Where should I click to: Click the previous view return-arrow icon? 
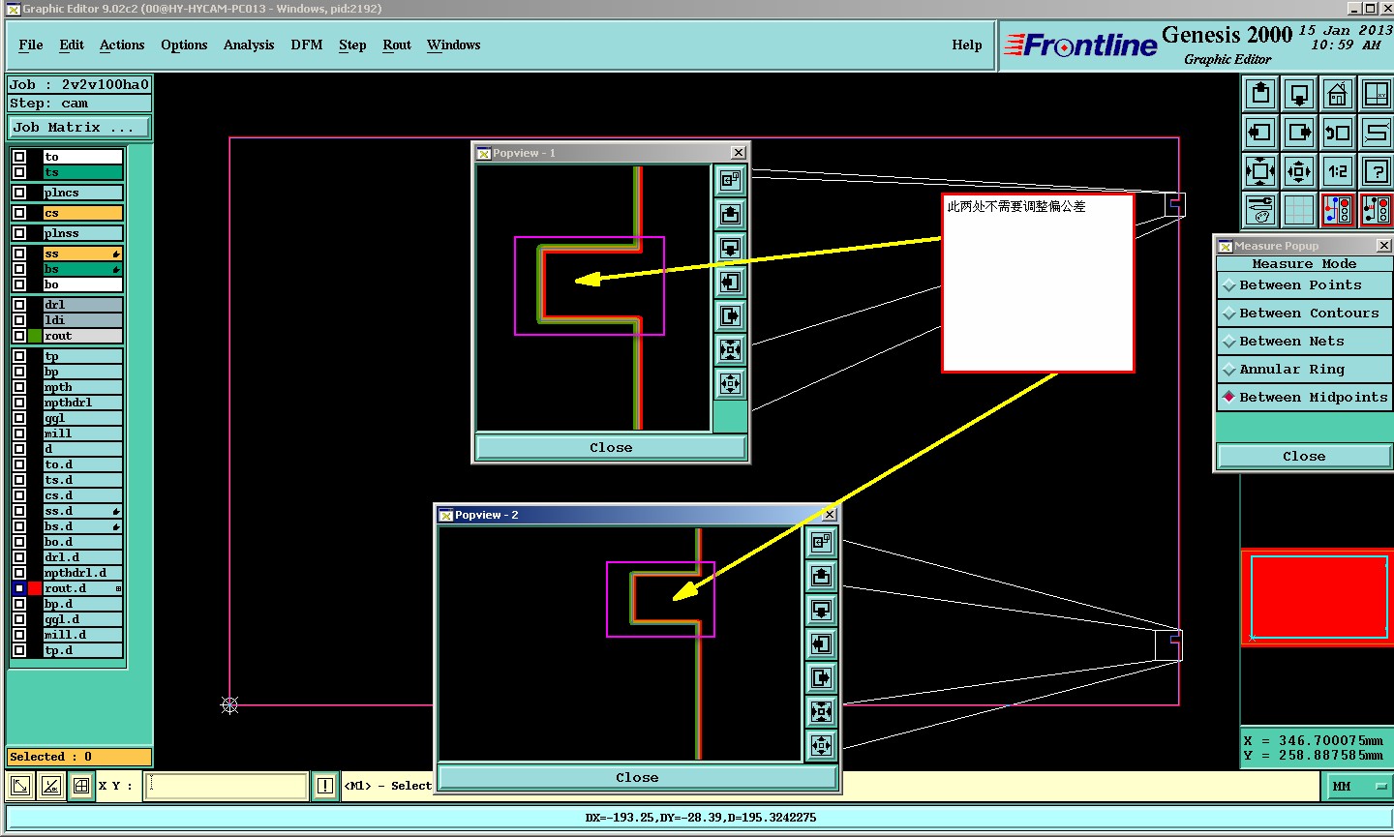[x=1338, y=133]
